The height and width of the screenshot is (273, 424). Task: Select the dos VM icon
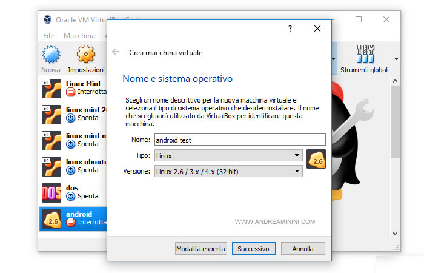(51, 192)
